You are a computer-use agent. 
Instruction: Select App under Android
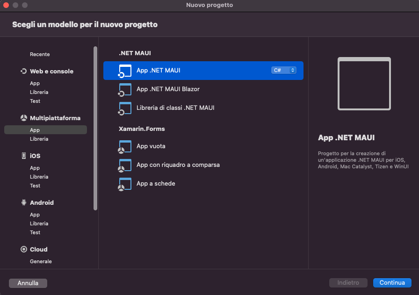point(35,215)
